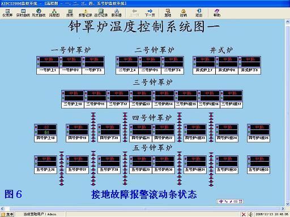Click the 登陆 login toolbar icon
The width and height of the screenshot is (290, 217).
click(168, 13)
